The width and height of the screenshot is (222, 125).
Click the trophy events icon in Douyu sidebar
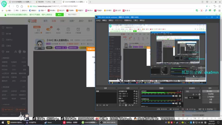click(3, 52)
